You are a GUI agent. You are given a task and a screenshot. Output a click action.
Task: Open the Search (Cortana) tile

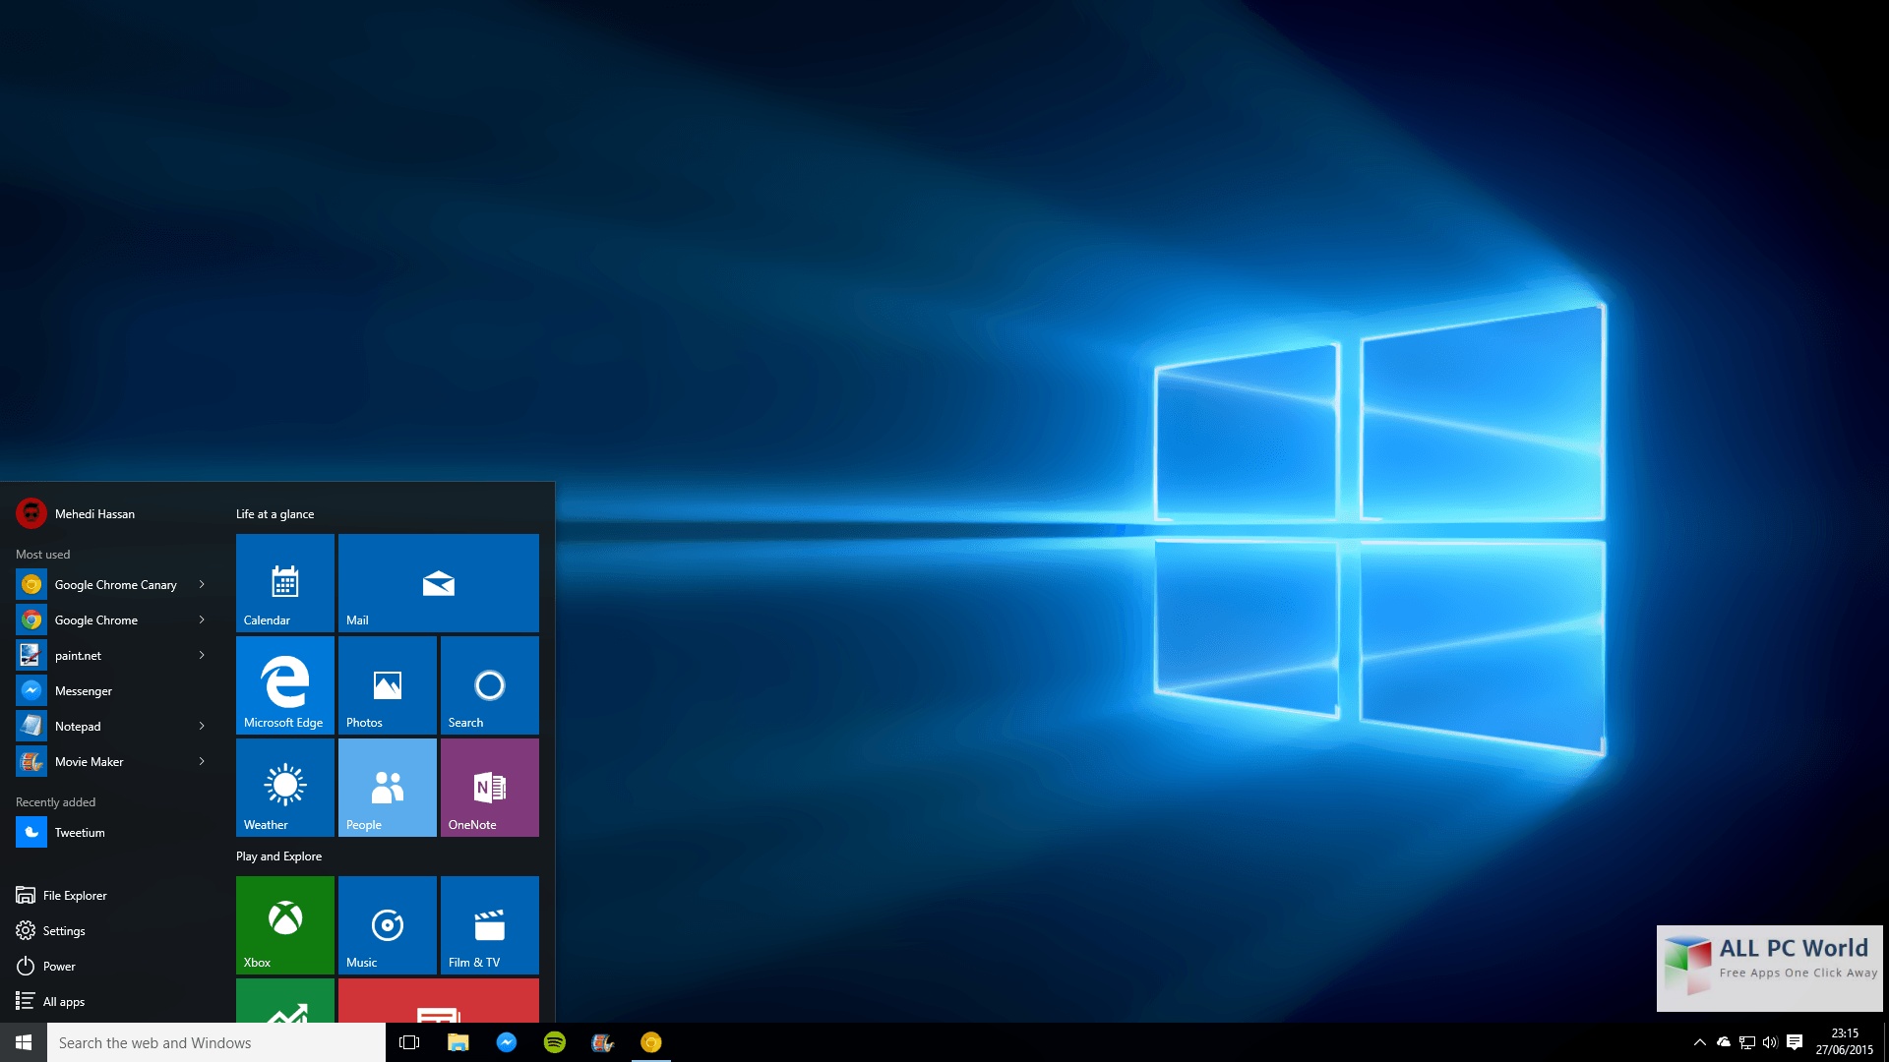490,684
